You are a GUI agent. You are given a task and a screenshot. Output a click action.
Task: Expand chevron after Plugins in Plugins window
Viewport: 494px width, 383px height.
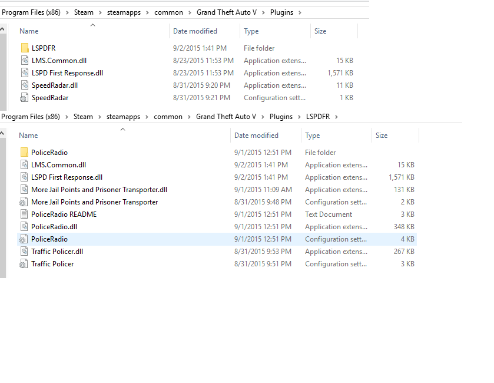click(300, 12)
